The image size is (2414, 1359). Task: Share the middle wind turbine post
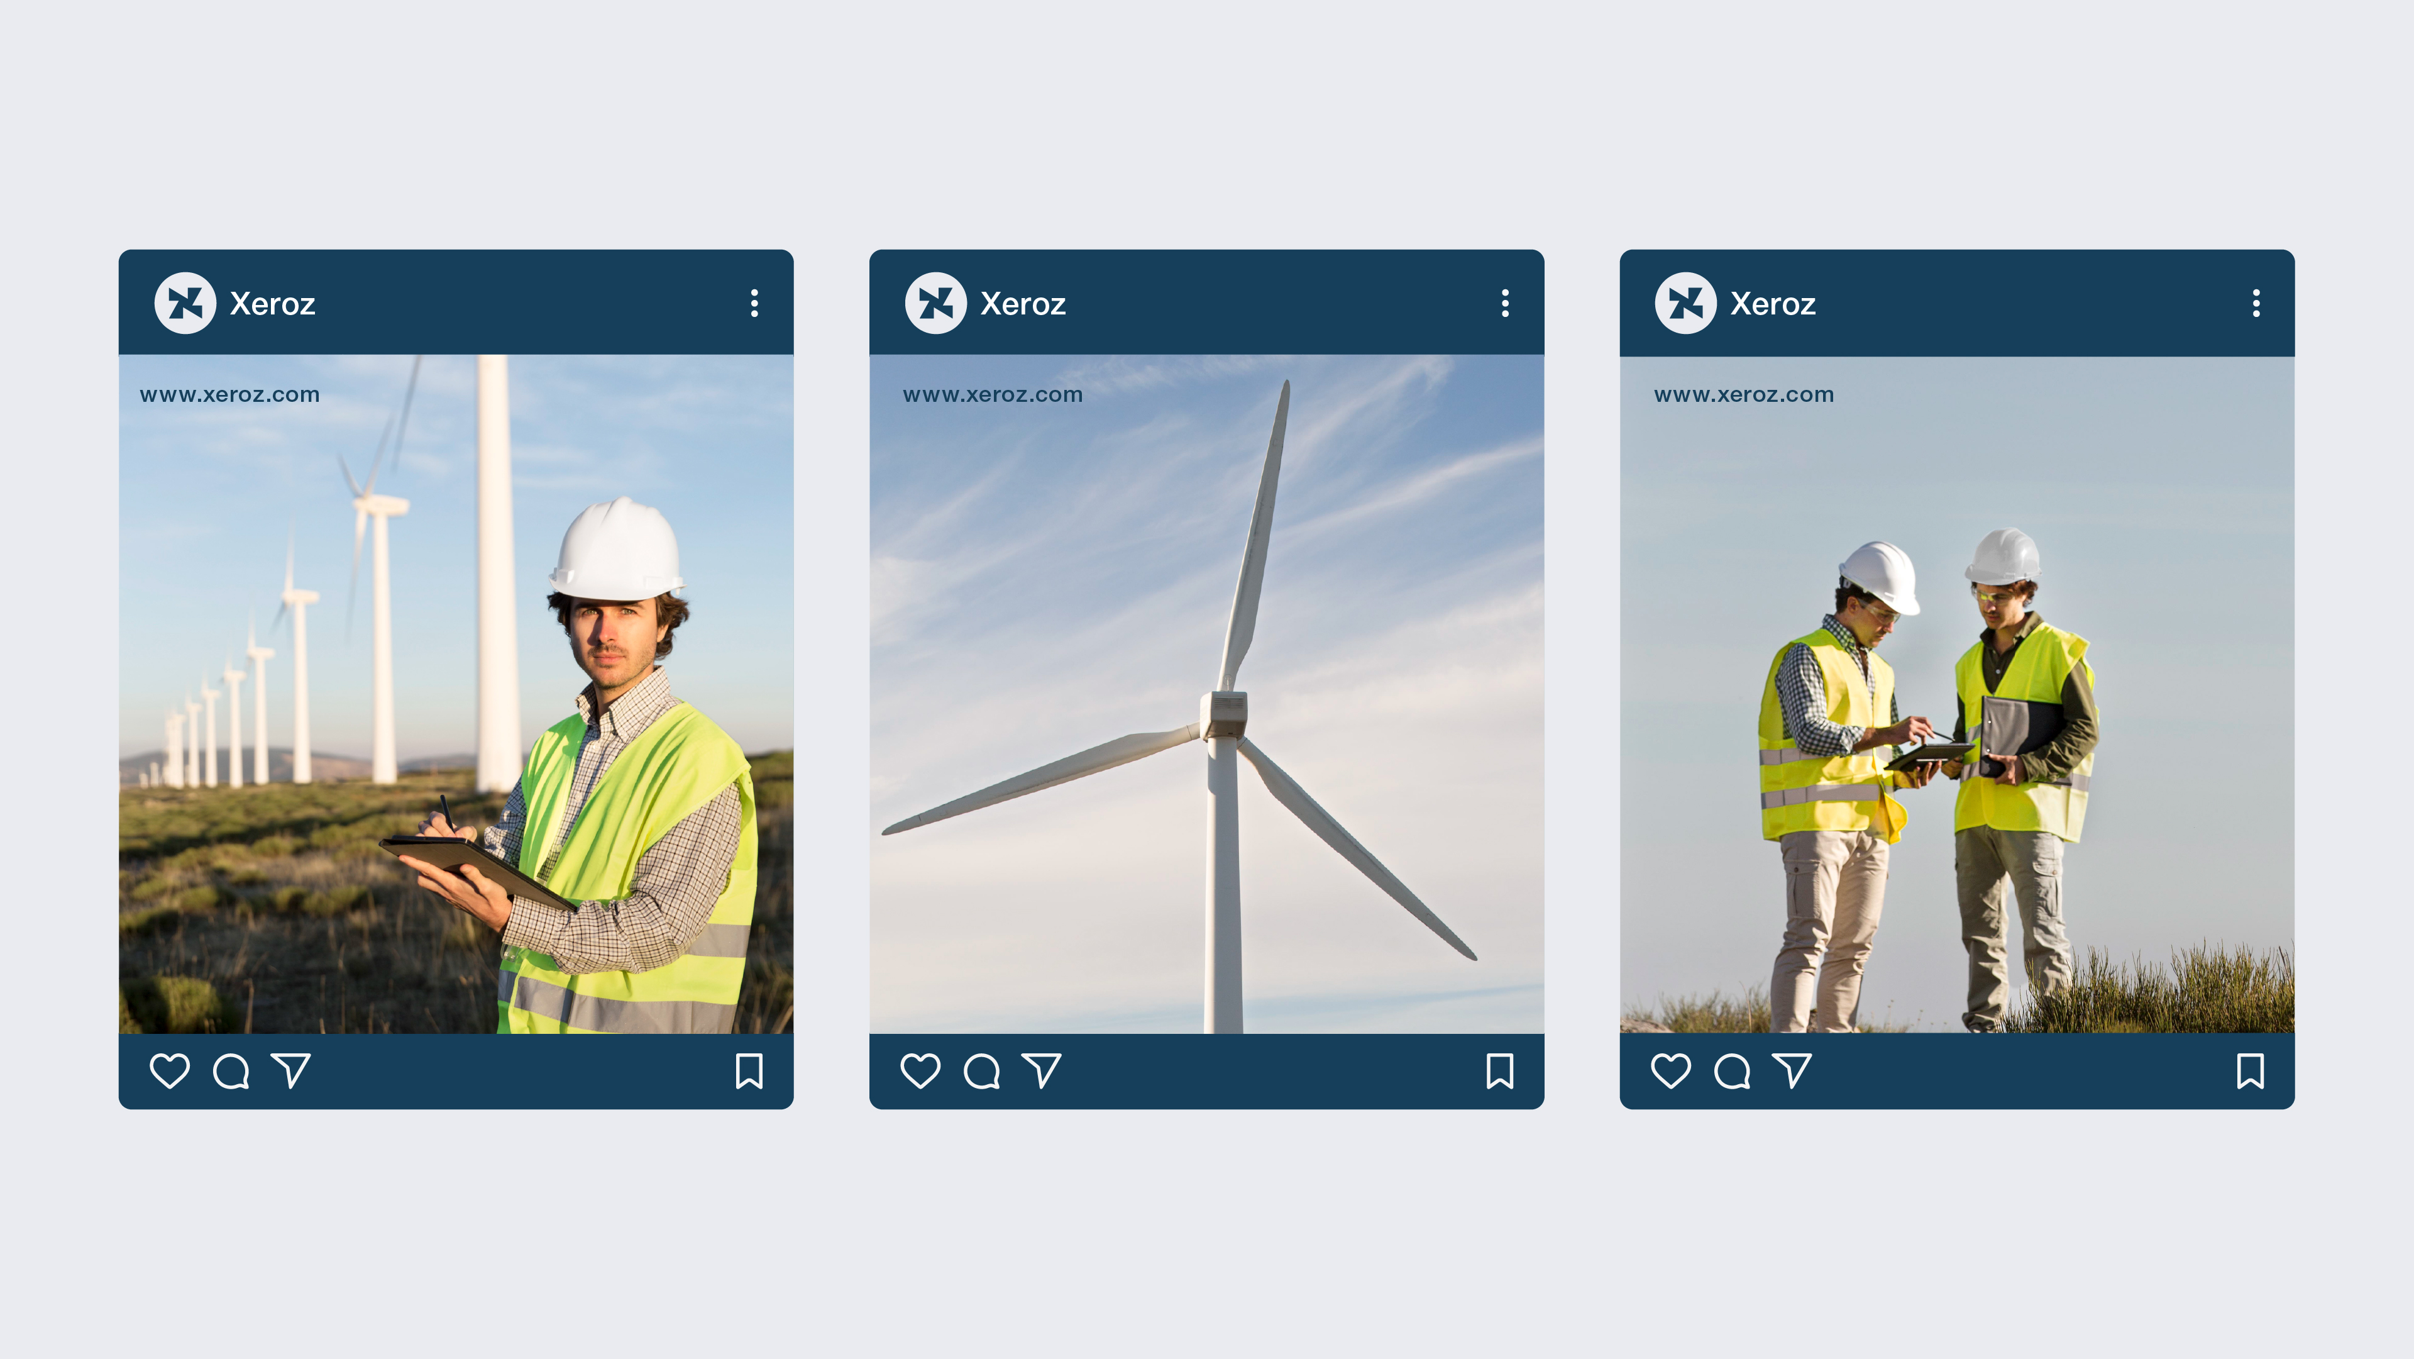pyautogui.click(x=1041, y=1070)
